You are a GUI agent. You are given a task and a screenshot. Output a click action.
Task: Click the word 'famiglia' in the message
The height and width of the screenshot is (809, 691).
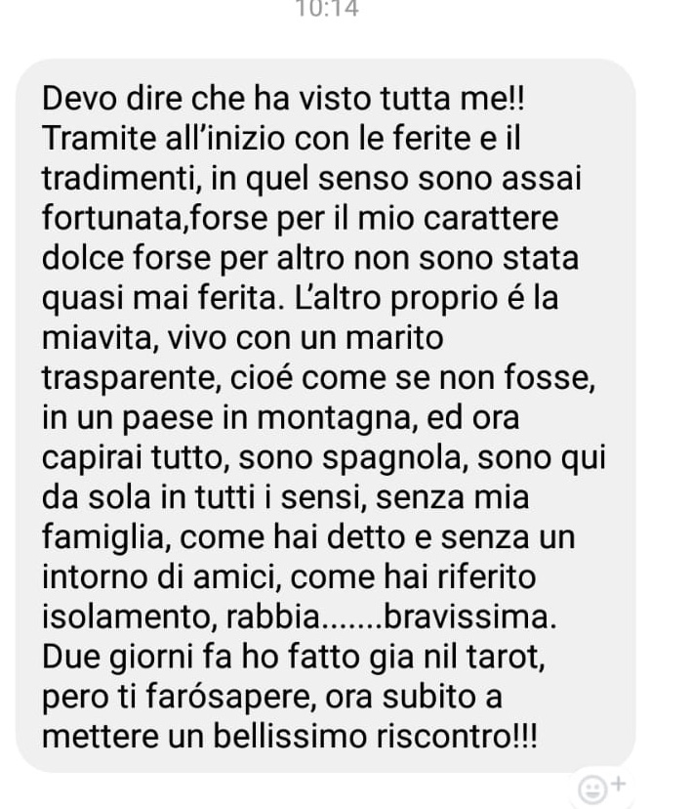[x=102, y=537]
